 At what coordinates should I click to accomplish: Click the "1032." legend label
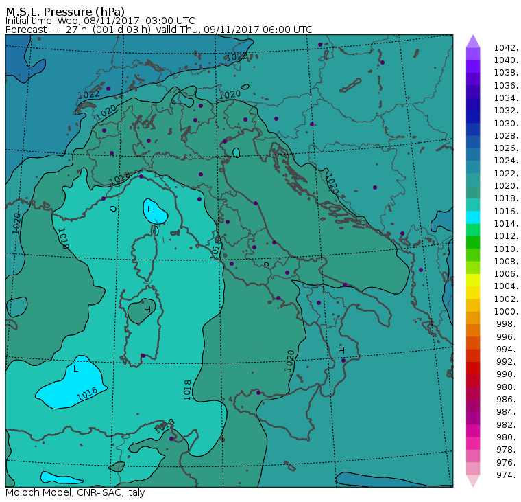point(506,110)
